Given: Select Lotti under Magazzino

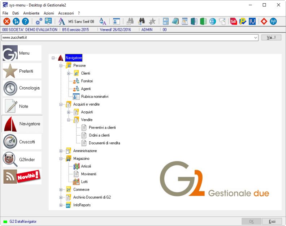Looking at the screenshot, I should [84, 182].
